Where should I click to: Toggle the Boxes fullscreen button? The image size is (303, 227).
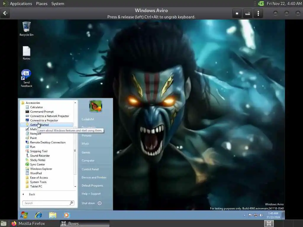237,14
